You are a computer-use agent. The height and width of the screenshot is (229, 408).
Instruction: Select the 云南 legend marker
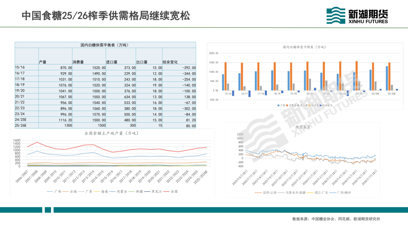(x=66, y=192)
